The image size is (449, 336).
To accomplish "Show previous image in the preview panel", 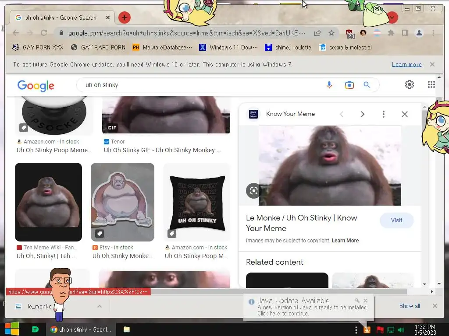I will 341,114.
